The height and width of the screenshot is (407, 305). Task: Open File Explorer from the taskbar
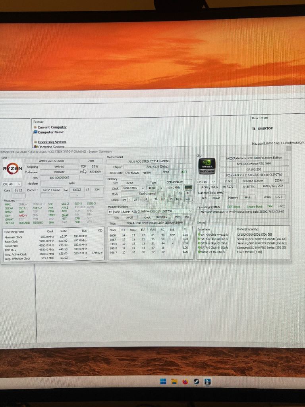click(x=174, y=382)
